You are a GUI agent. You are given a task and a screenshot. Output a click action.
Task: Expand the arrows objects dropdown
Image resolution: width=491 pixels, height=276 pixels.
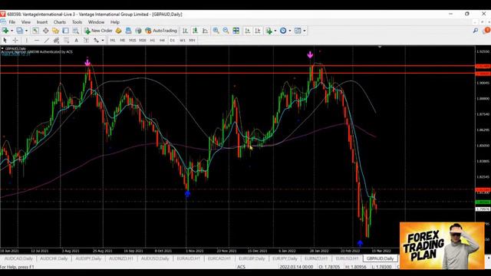[103, 41]
